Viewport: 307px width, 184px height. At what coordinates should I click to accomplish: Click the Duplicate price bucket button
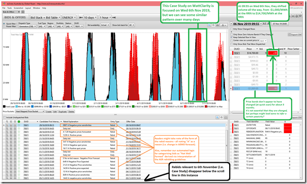tap(63, 112)
